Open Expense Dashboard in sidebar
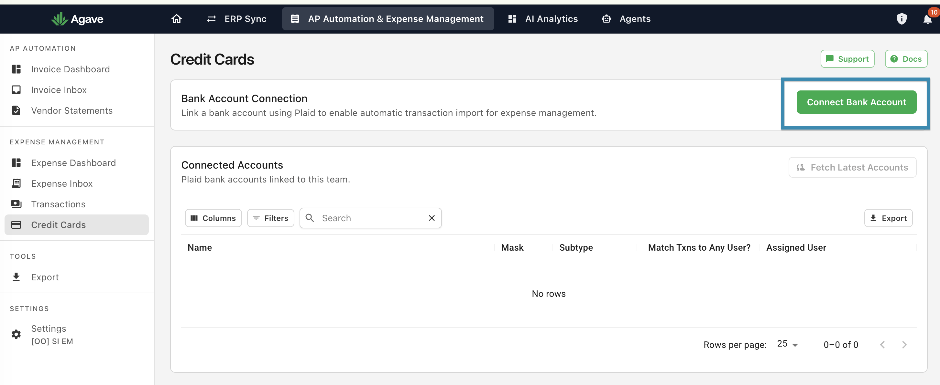 (77, 163)
